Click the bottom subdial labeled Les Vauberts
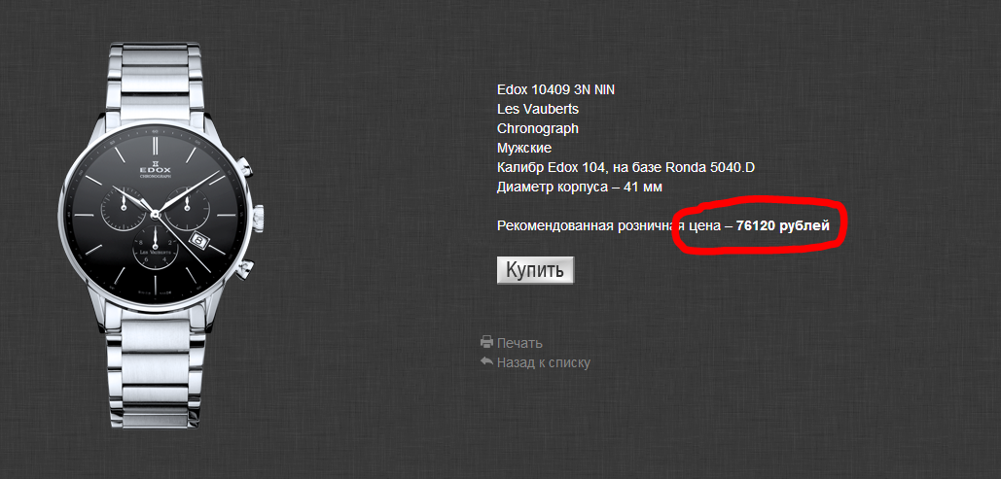This screenshot has height=479, width=1001. click(155, 248)
